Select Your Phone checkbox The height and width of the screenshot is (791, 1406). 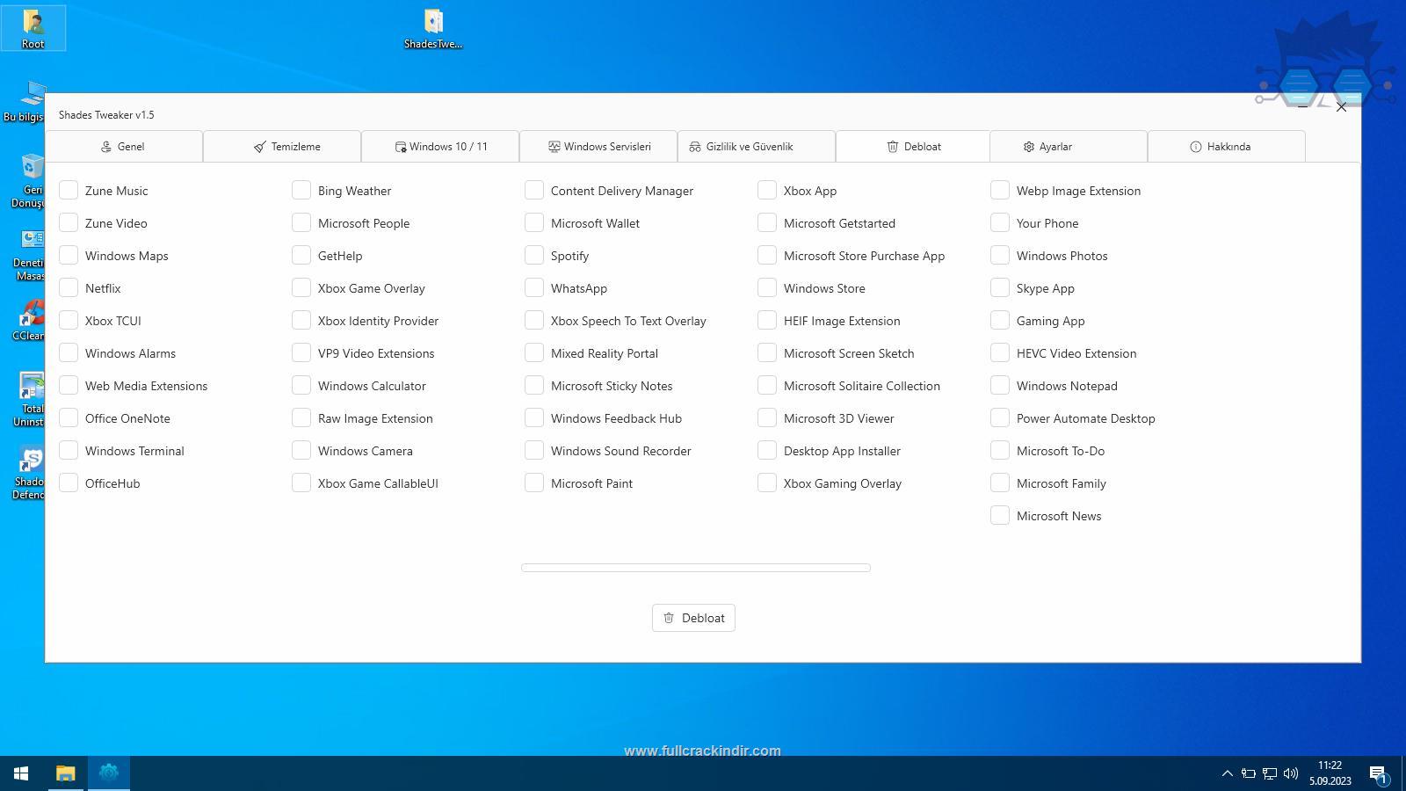click(x=1000, y=222)
